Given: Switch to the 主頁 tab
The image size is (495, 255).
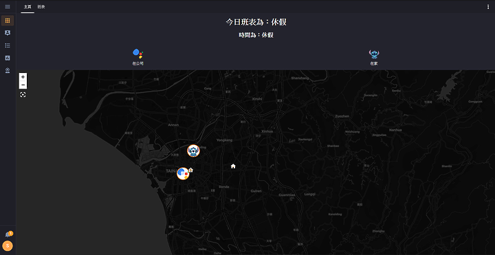Looking at the screenshot, I should pos(27,7).
